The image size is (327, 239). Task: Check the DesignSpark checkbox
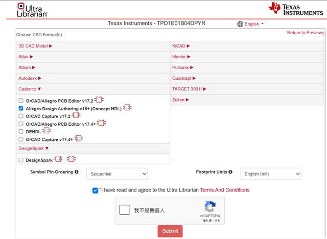tap(21, 160)
